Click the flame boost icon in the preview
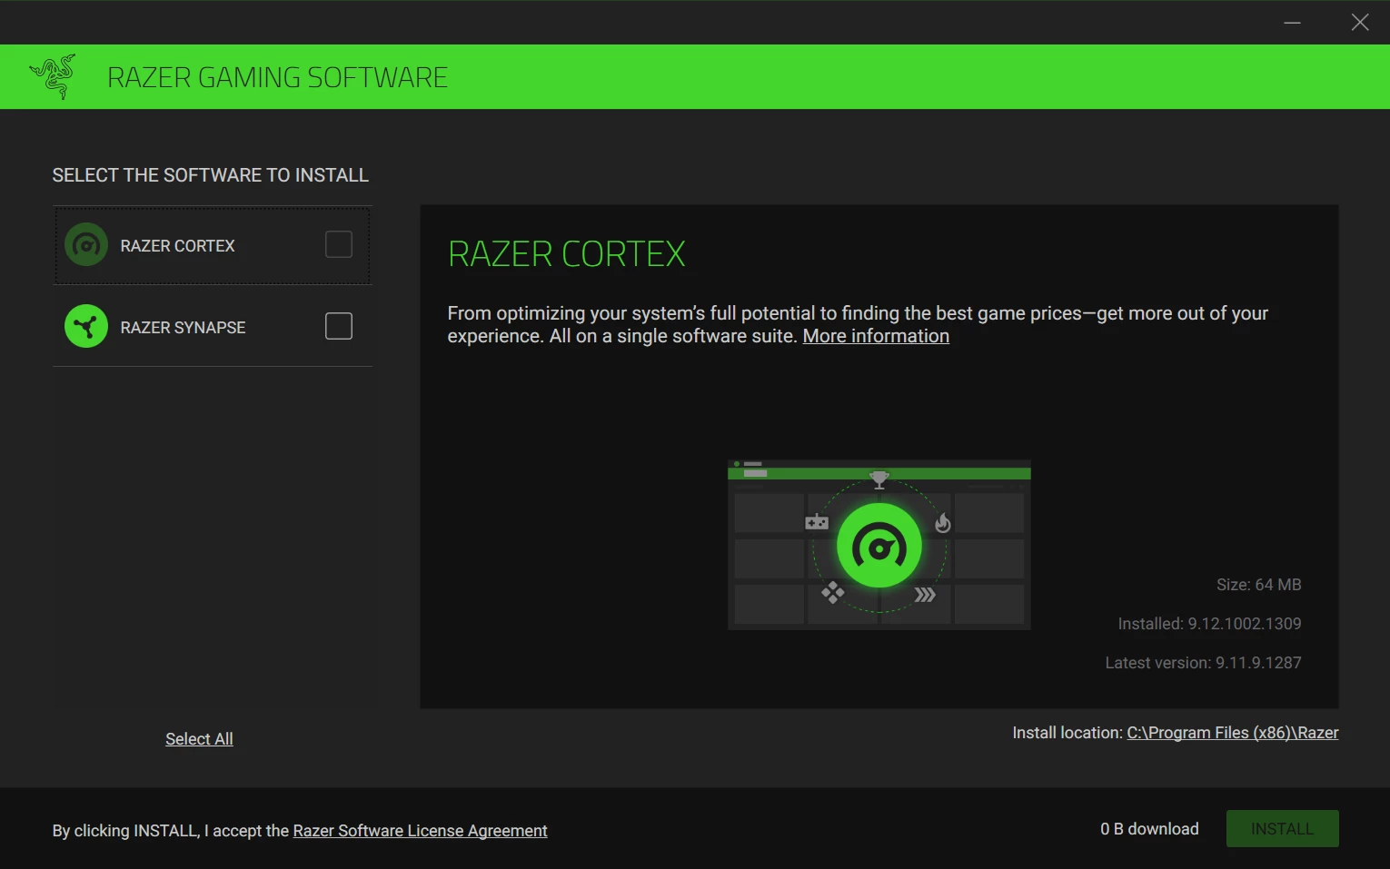Image resolution: width=1390 pixels, height=869 pixels. click(942, 521)
